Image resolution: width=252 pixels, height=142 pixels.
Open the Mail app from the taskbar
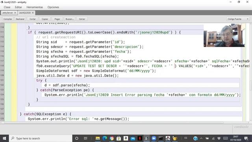[x=133, y=138]
